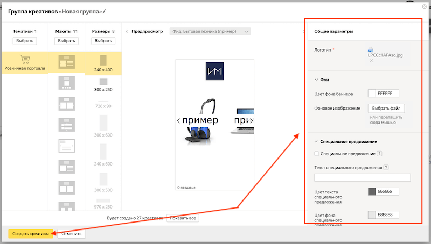This screenshot has width=431, height=244.
Task: Open the uploaded logo file icon
Action: click(x=371, y=50)
